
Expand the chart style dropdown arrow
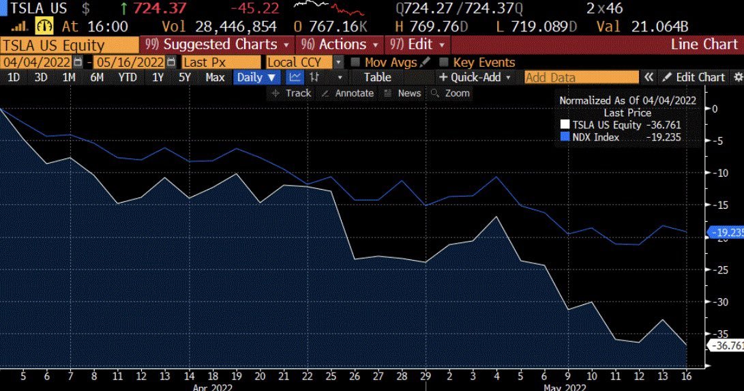340,77
